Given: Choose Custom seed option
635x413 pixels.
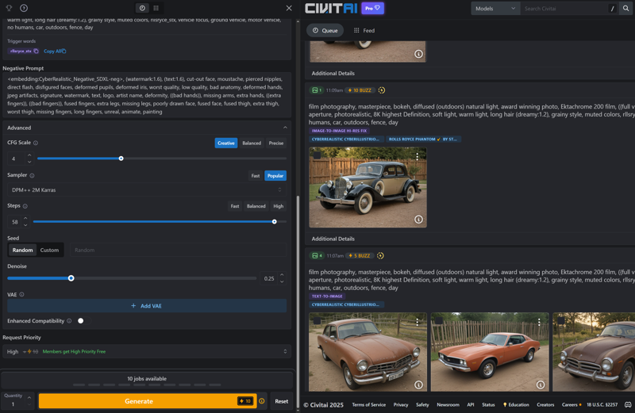Looking at the screenshot, I should [49, 250].
